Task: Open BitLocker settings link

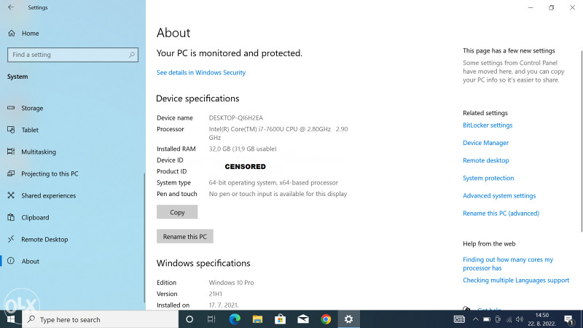Action: pyautogui.click(x=488, y=125)
